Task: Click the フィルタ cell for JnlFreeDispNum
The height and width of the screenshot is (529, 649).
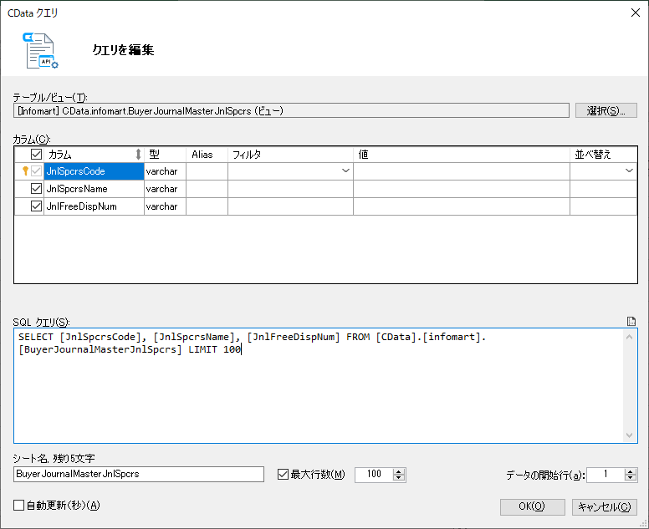Action: click(x=290, y=206)
